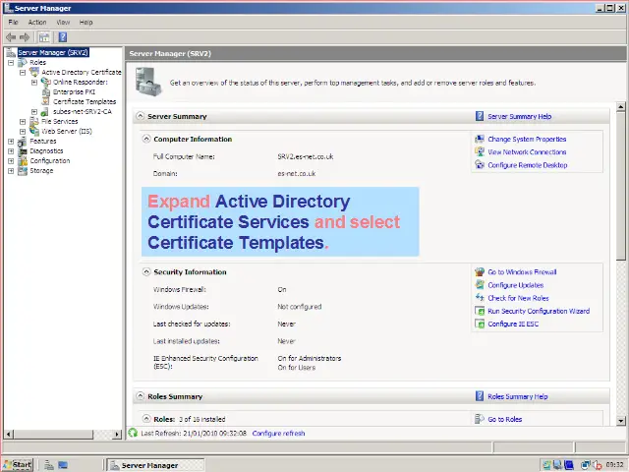Click the desktop quick launch icon beside Start
Image resolution: width=629 pixels, height=472 pixels.
click(x=63, y=465)
